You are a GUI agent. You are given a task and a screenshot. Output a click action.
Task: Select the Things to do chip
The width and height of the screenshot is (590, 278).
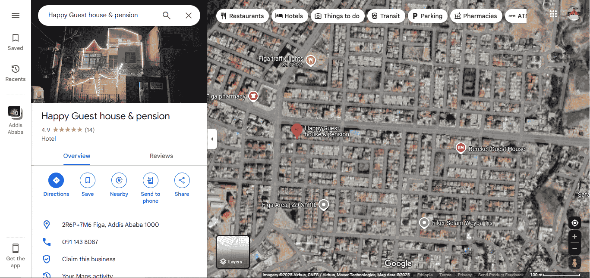coord(338,16)
